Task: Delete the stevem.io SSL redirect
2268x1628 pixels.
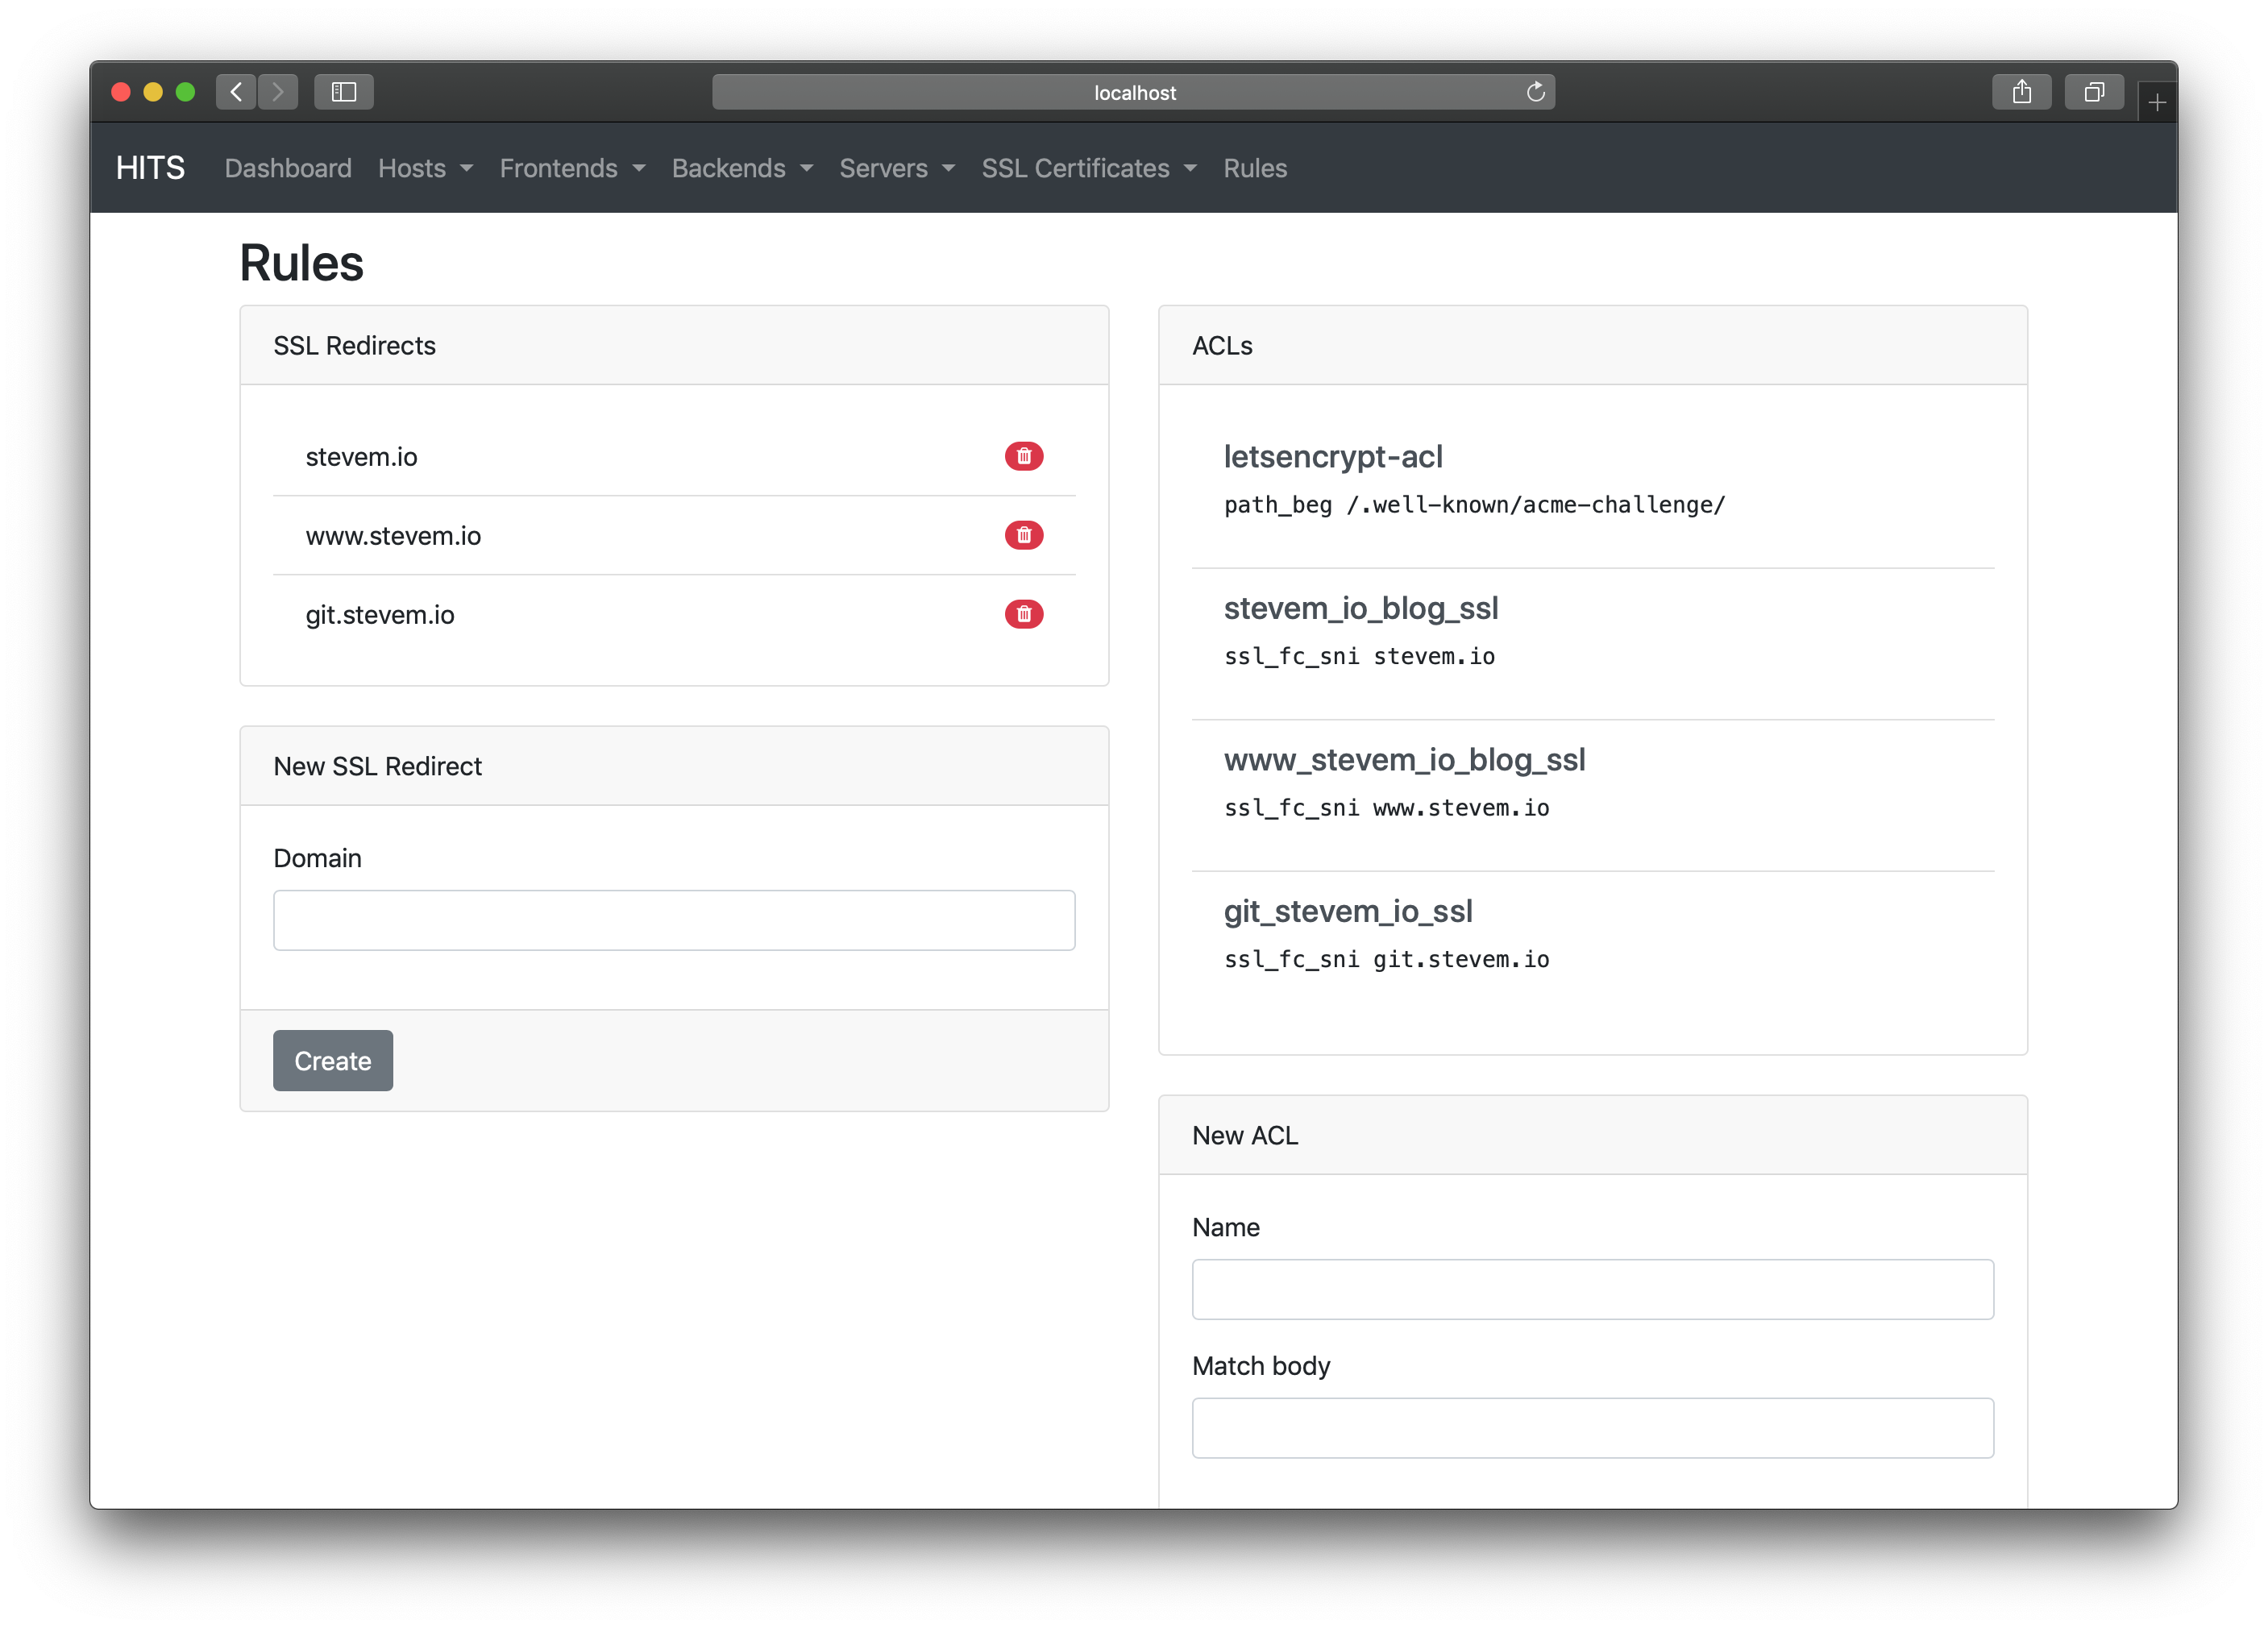Action: (x=1024, y=457)
